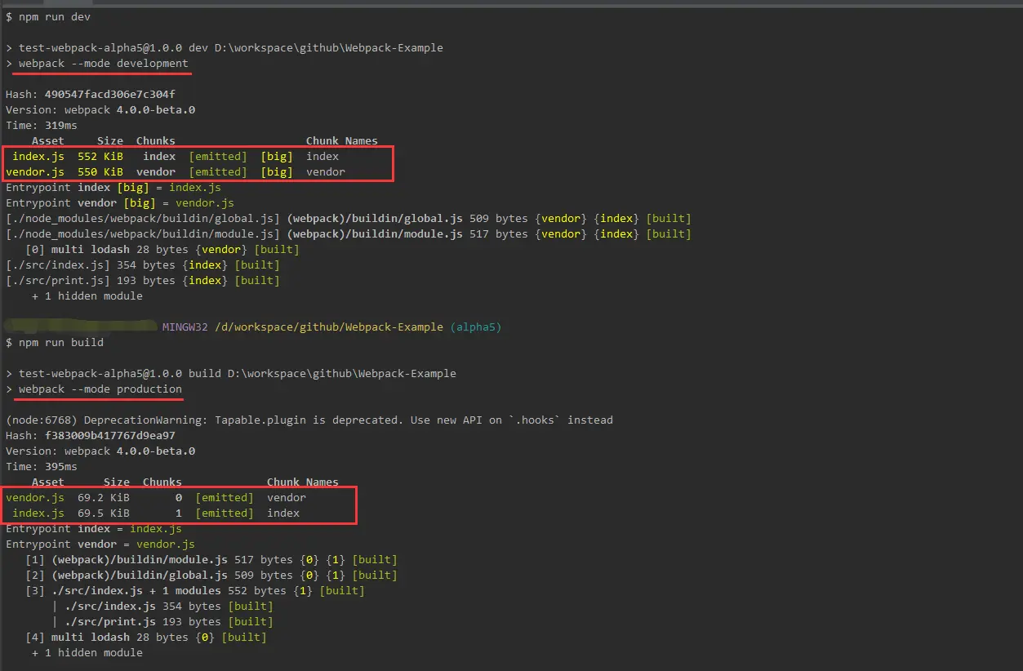Click the 'npm run dev' command line

pyautogui.click(x=48, y=16)
